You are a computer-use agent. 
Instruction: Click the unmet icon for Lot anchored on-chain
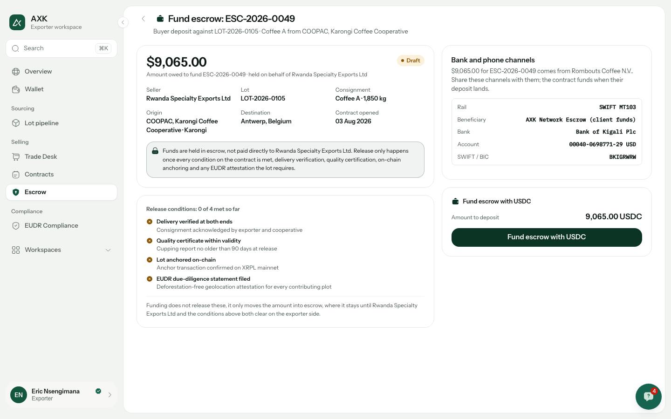click(150, 260)
